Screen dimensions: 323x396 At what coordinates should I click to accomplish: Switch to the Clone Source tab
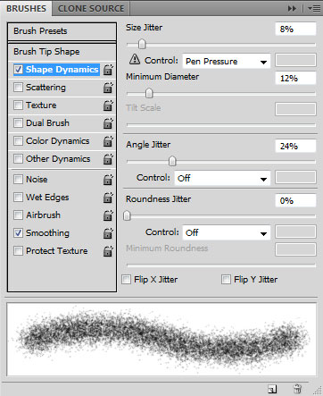coord(91,8)
